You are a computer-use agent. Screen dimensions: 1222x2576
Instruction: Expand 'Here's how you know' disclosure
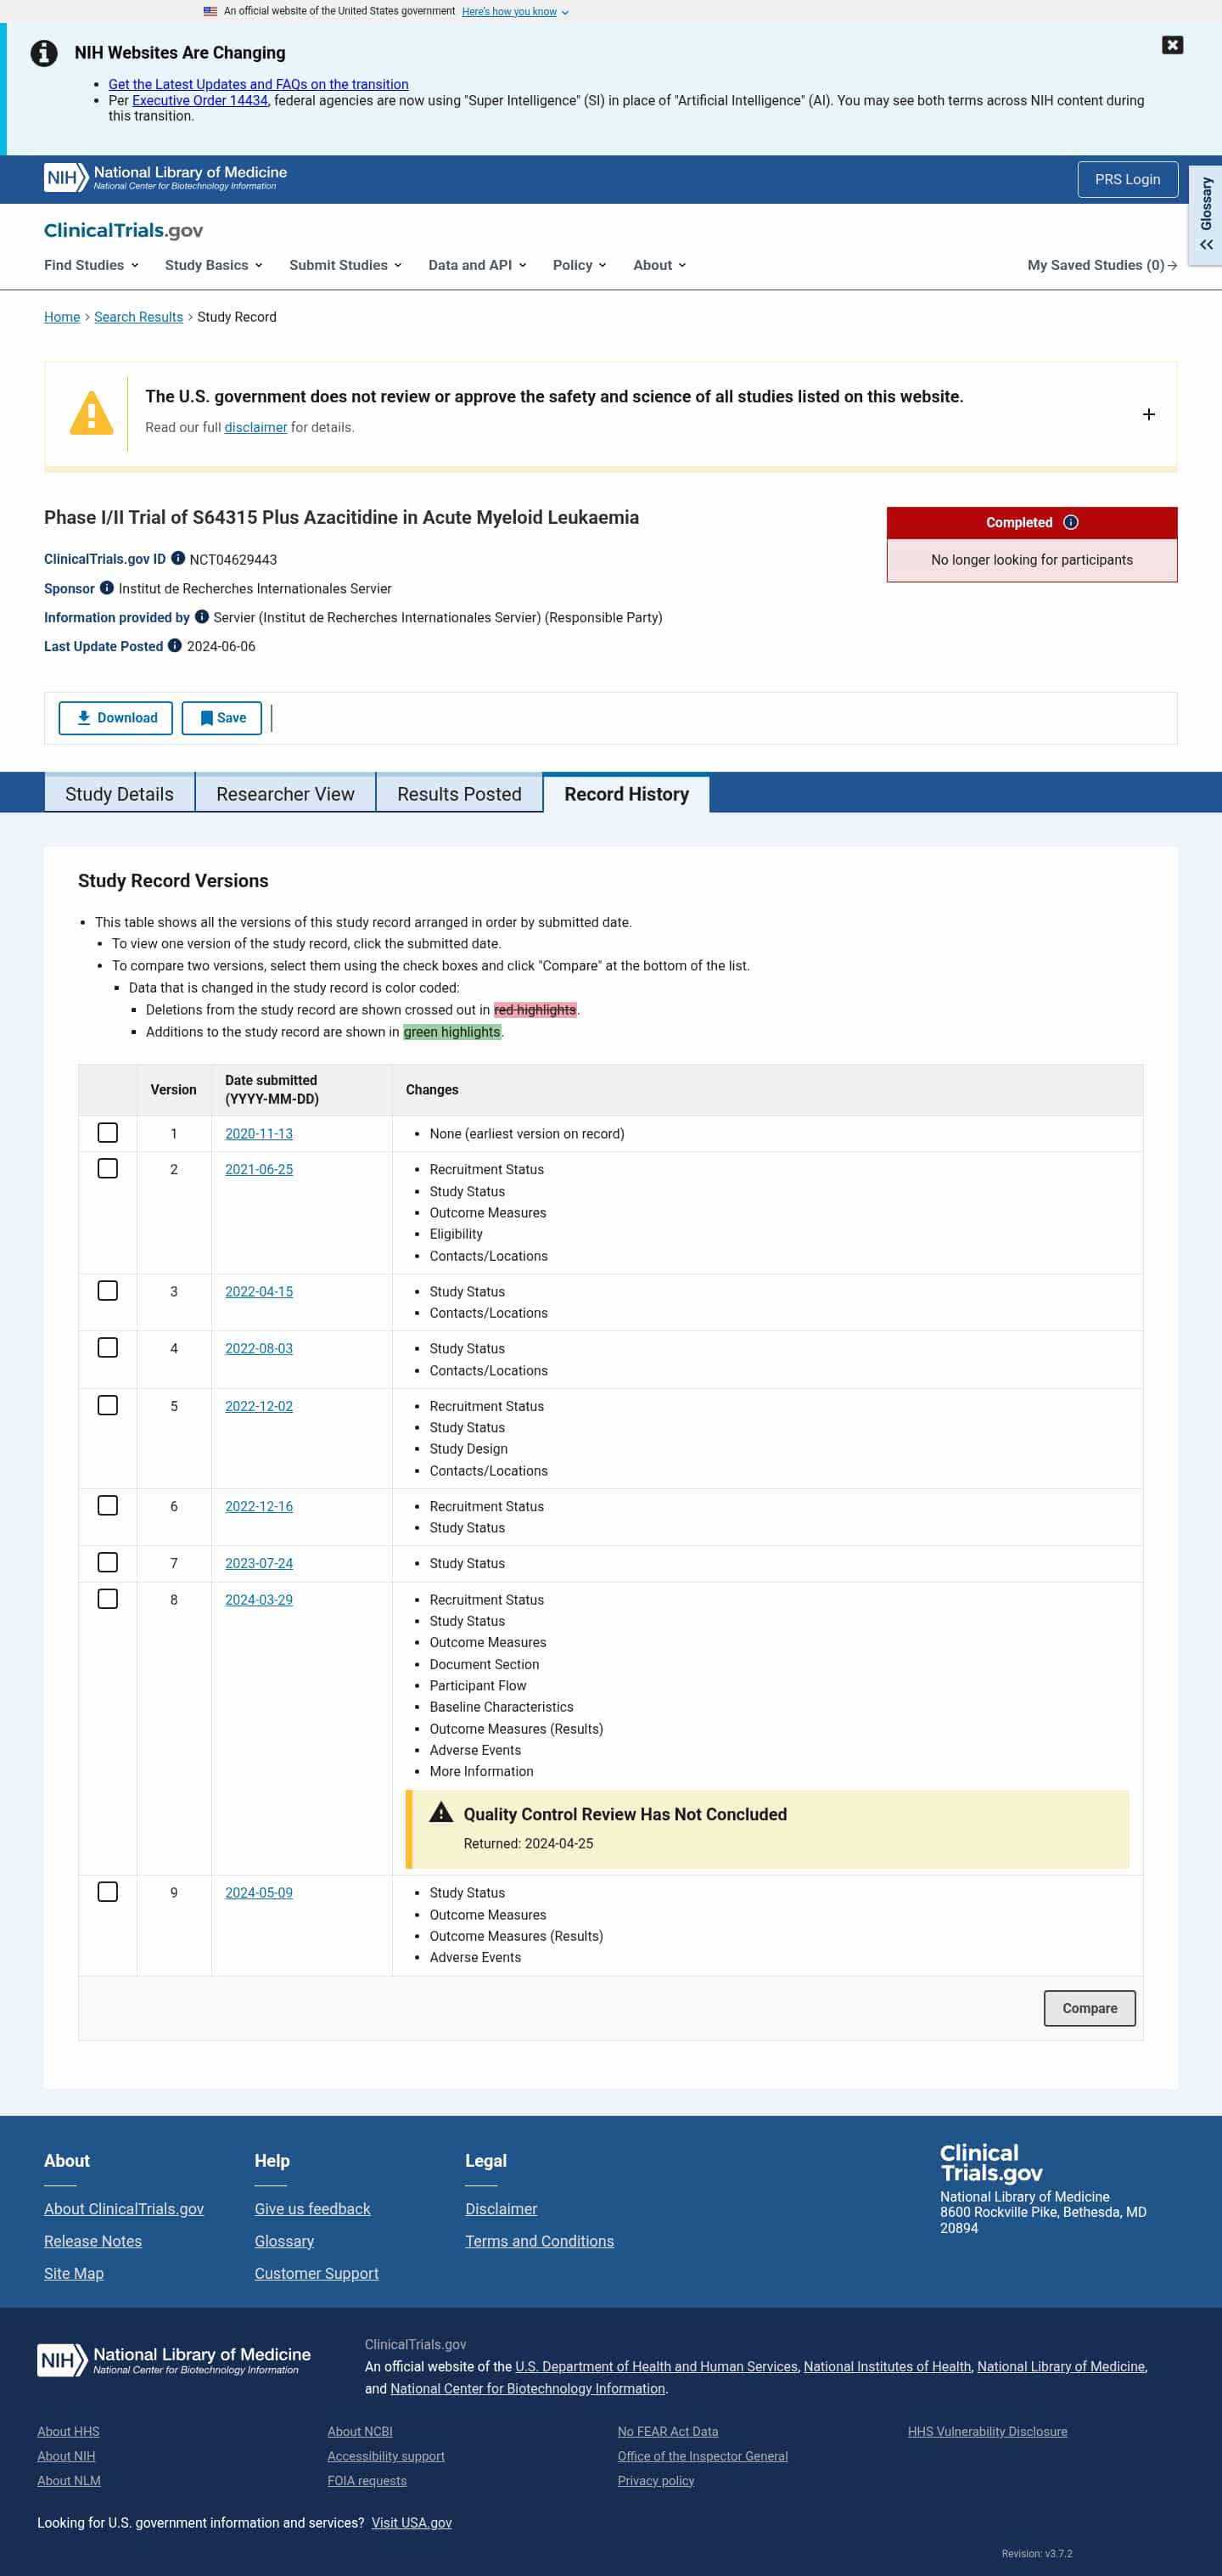(514, 12)
